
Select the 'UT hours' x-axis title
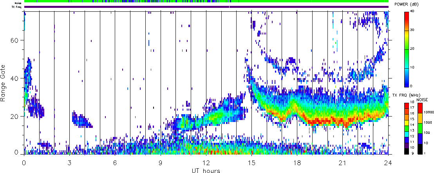coord(206,170)
